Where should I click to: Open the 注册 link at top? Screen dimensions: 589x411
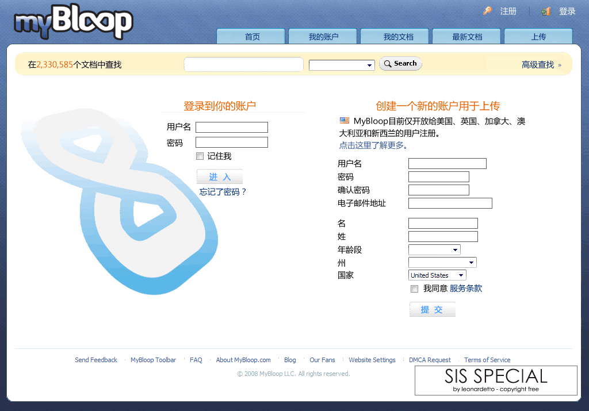coord(508,11)
